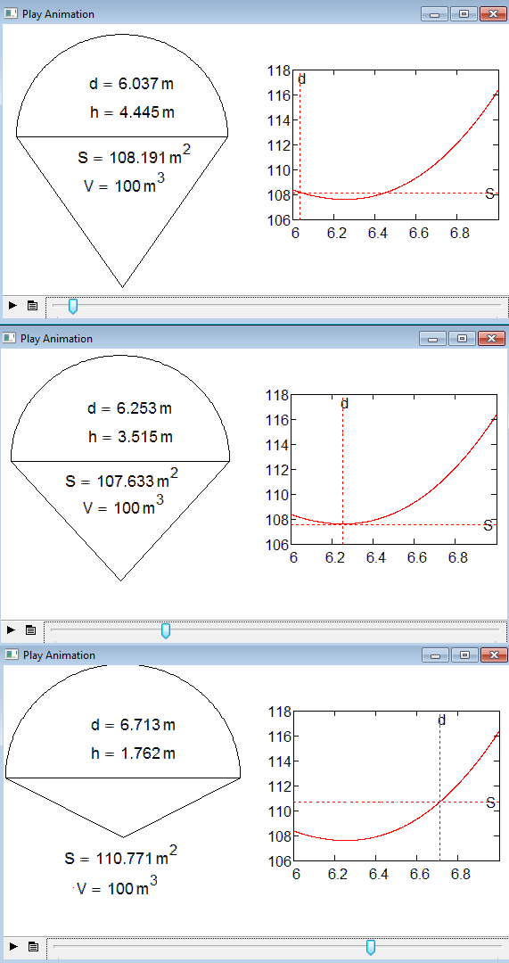
Task: Click the plot 'S' marker label in the d = 6.037 m window
Action: click(489, 194)
